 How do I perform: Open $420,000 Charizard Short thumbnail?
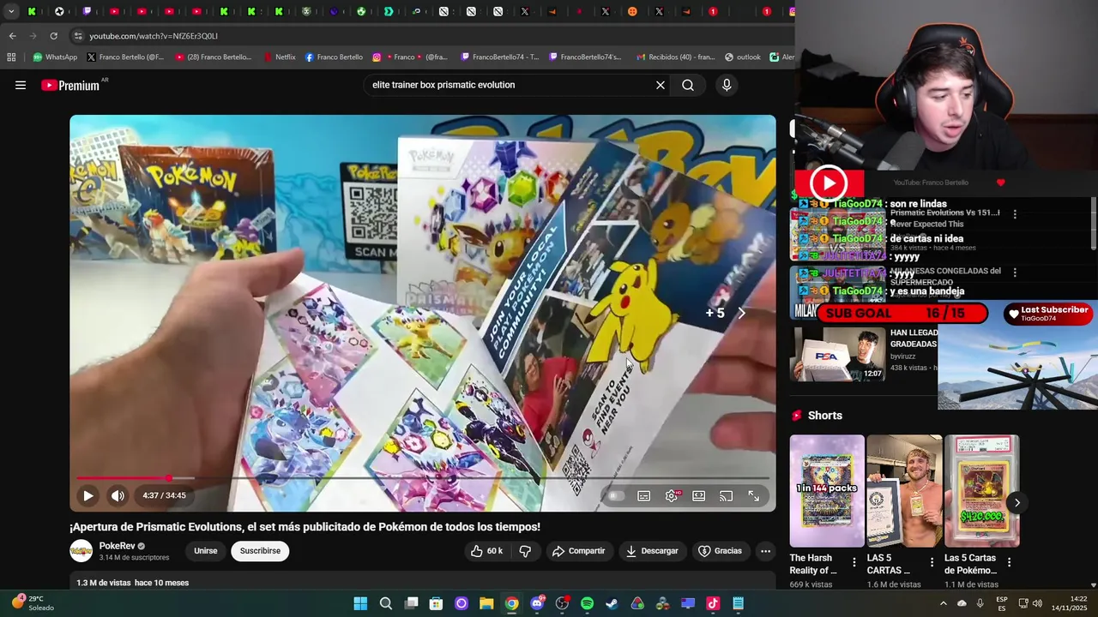click(x=981, y=490)
